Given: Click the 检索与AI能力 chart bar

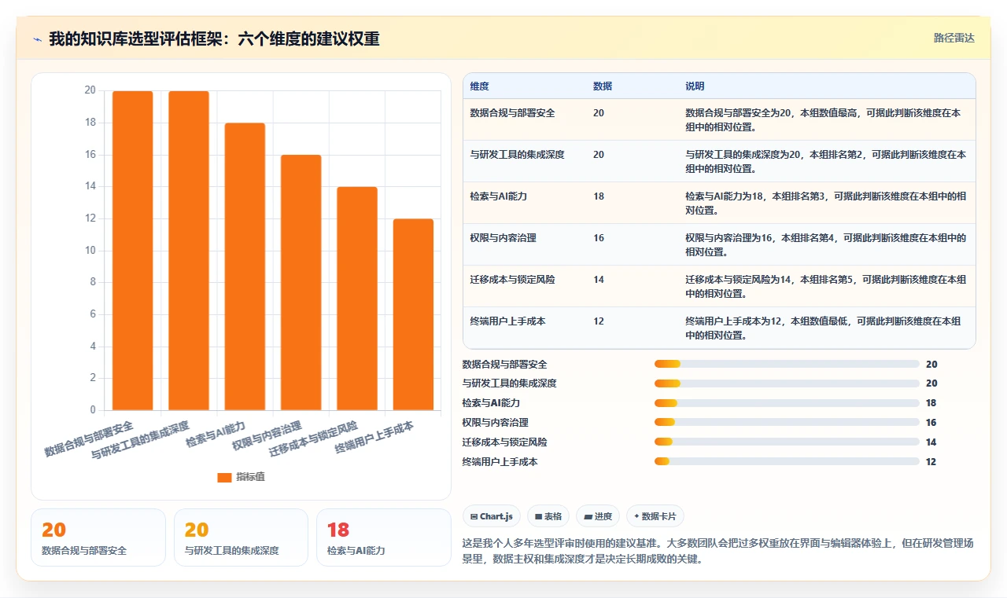Looking at the screenshot, I should [x=245, y=266].
